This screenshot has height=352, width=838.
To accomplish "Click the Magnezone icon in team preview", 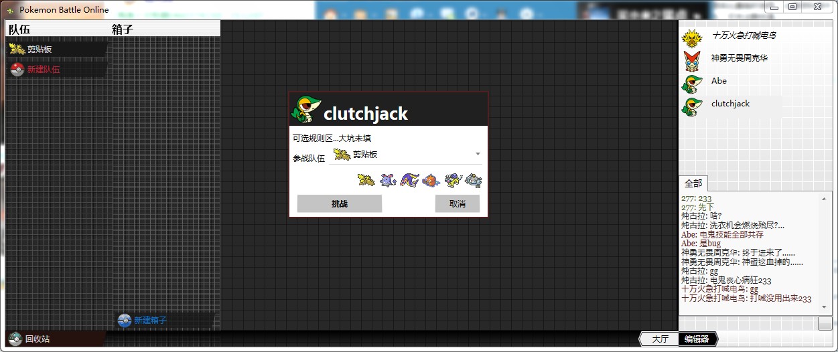I will (x=474, y=180).
